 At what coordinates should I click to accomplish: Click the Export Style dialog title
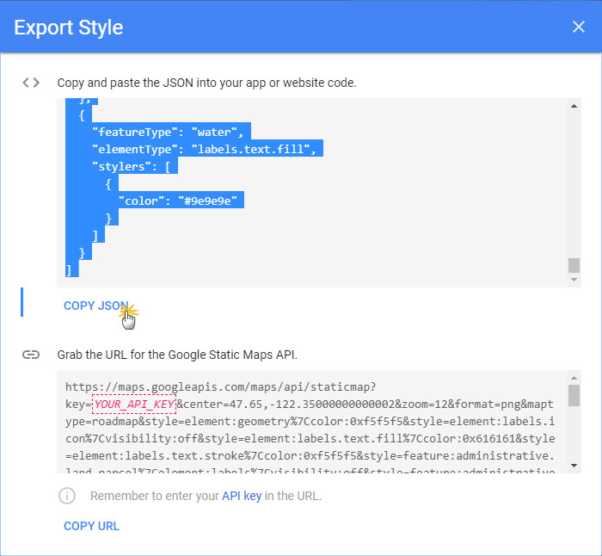(x=69, y=28)
